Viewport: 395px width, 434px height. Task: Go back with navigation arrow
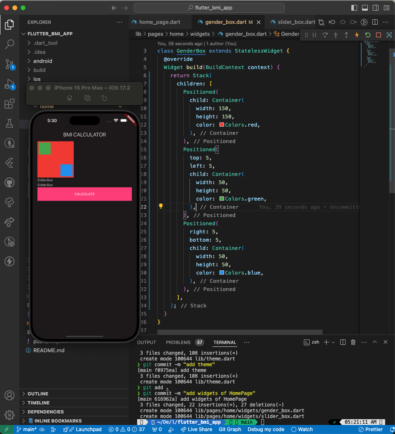click(x=114, y=8)
